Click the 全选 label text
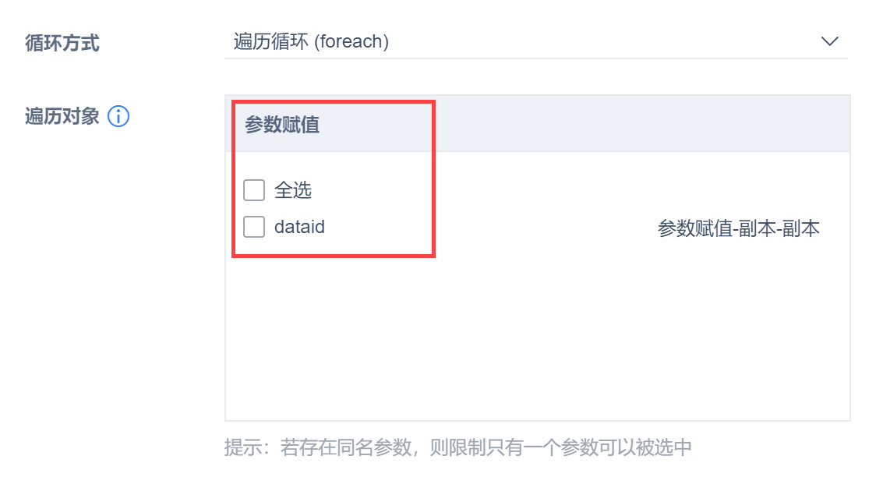 coord(293,190)
